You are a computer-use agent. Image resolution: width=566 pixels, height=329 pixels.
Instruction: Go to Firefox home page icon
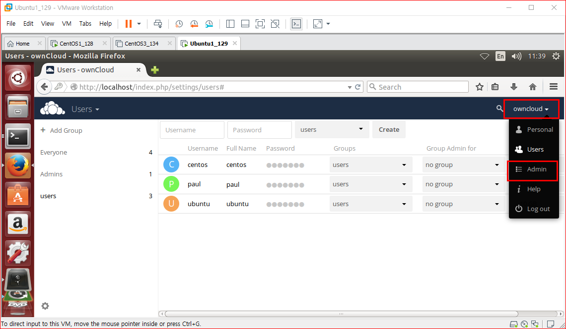533,87
